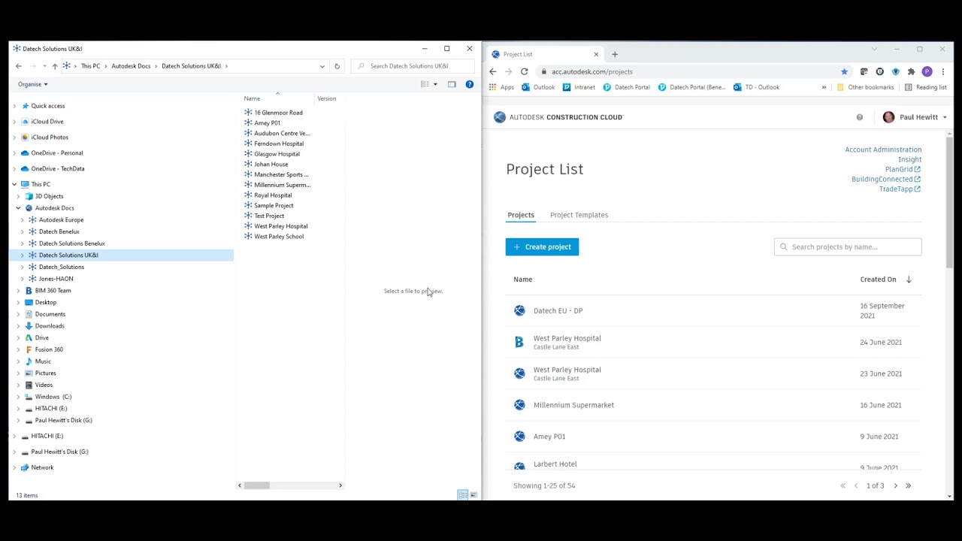Switch to details view icon in Explorer status bar
Image resolution: width=962 pixels, height=541 pixels.
[x=463, y=495]
